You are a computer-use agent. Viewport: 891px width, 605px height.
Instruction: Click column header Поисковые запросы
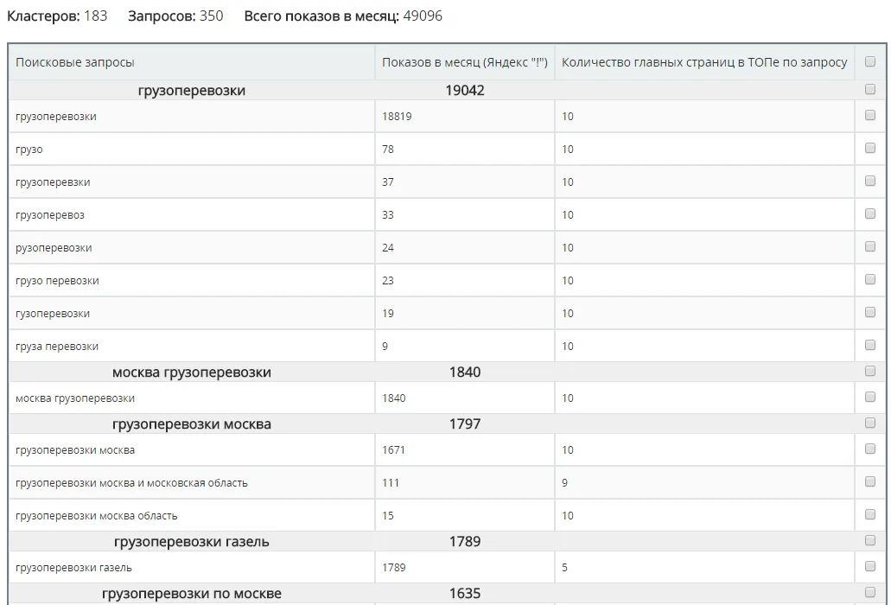pyautogui.click(x=75, y=62)
